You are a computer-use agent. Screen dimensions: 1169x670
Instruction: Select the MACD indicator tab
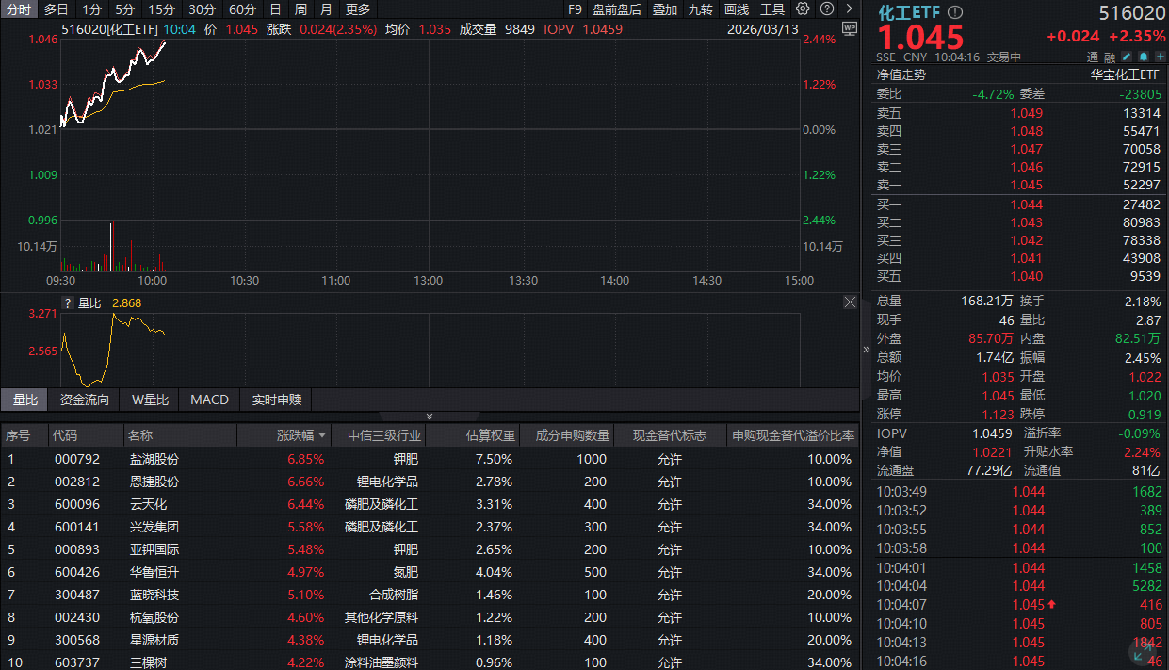point(209,400)
